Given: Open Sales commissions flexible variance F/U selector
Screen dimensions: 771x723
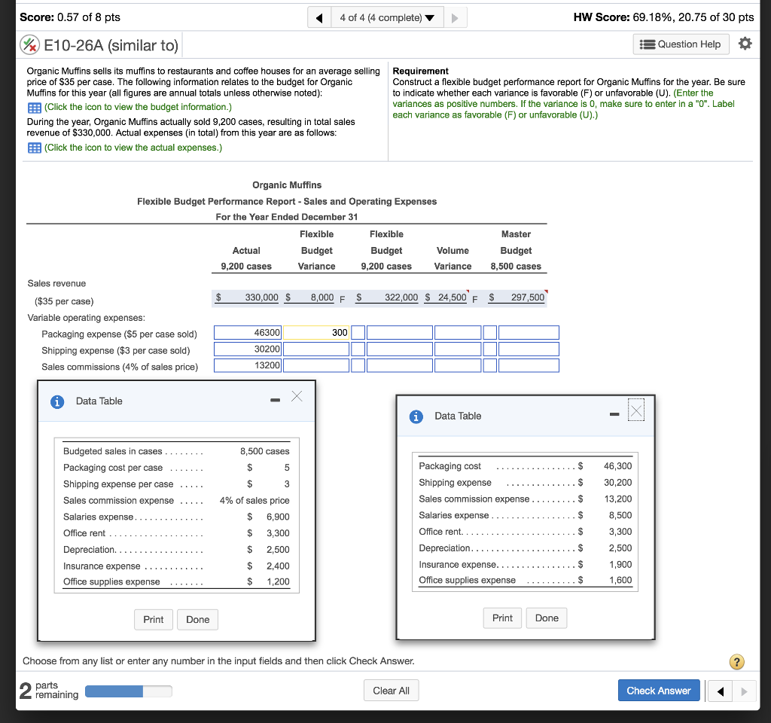Looking at the screenshot, I should (358, 365).
